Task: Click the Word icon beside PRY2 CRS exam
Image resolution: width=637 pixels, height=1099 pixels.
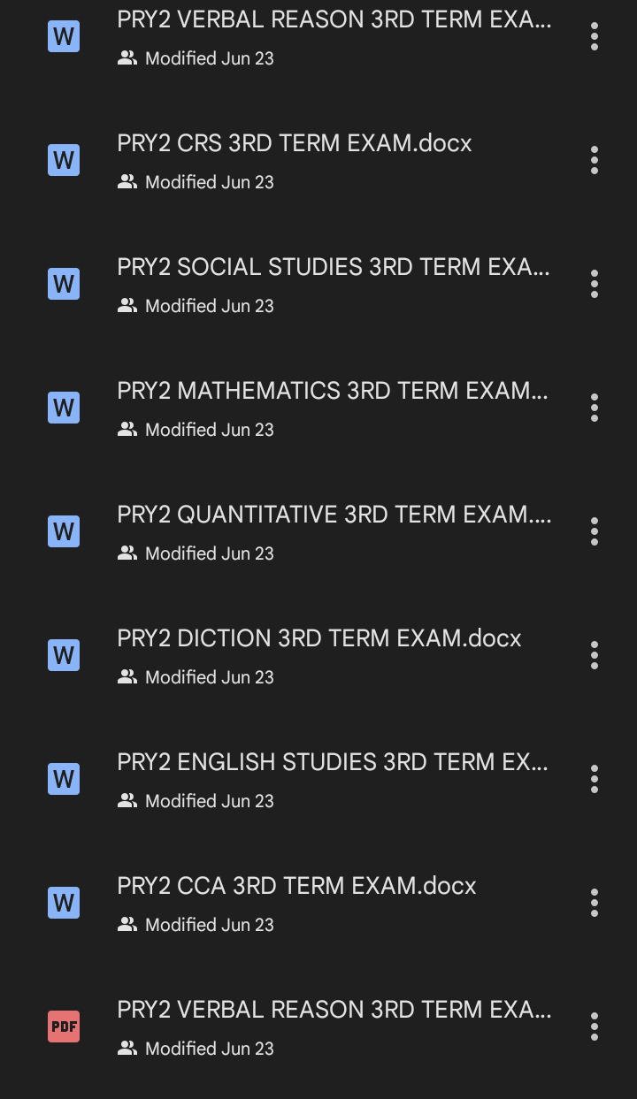Action: click(64, 160)
